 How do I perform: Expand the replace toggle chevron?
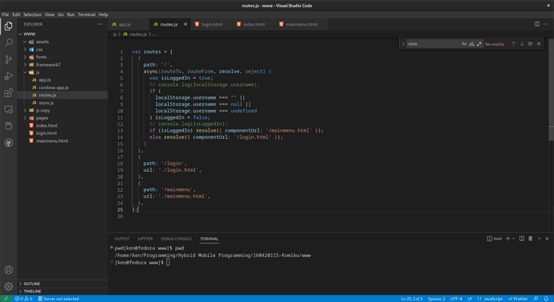tap(403, 44)
